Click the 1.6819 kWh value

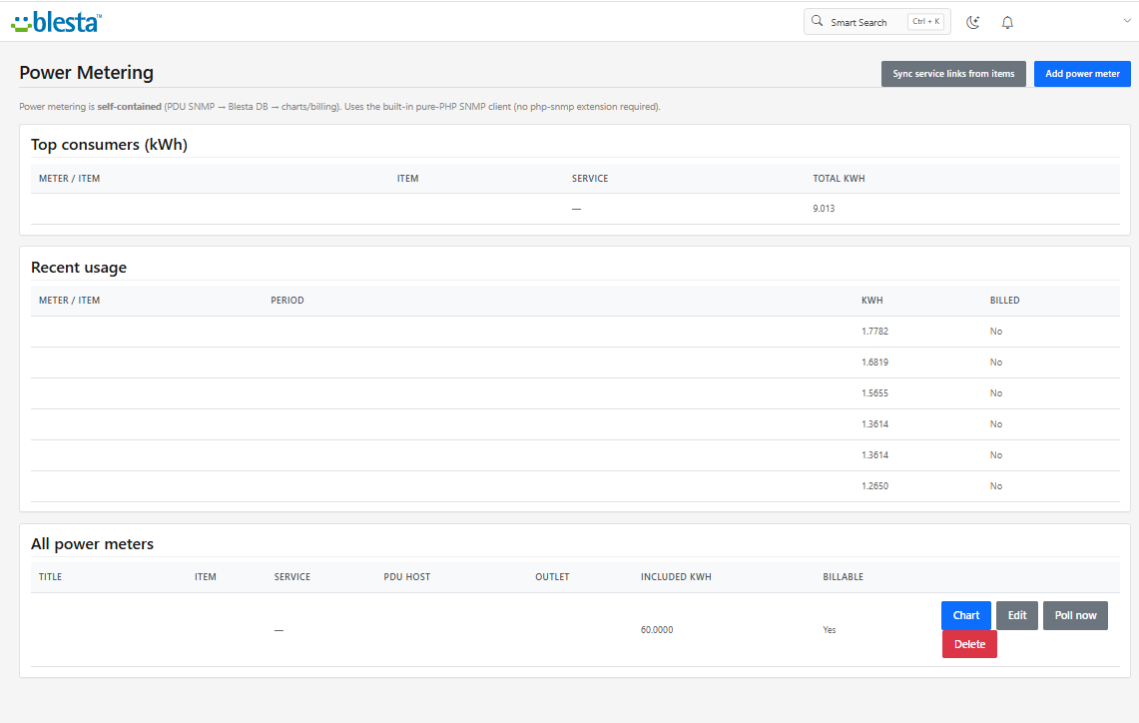(874, 362)
